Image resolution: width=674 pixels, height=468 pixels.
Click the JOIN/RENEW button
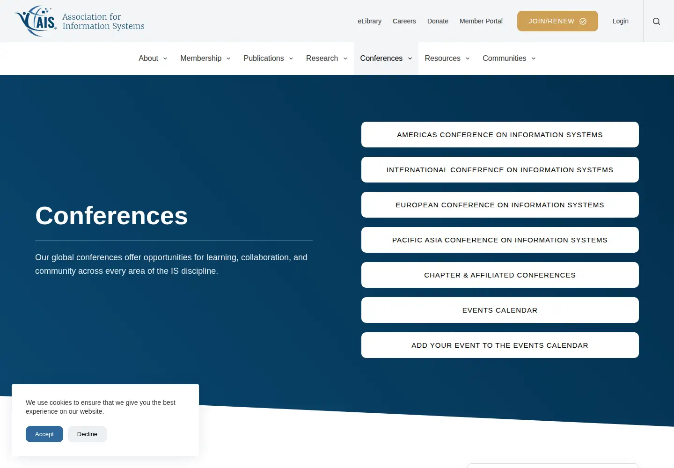557,21
